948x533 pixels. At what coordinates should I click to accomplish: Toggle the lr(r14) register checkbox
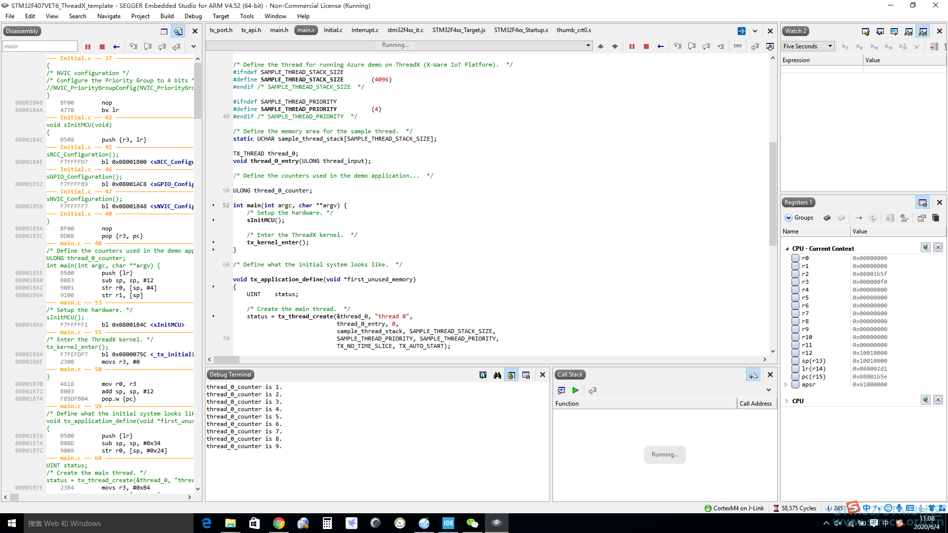795,369
